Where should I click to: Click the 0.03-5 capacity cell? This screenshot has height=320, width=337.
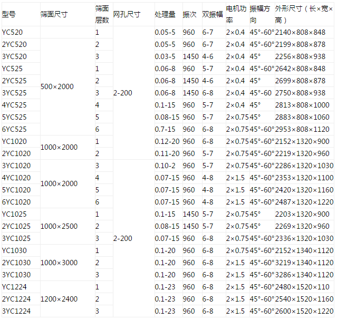click(x=165, y=56)
